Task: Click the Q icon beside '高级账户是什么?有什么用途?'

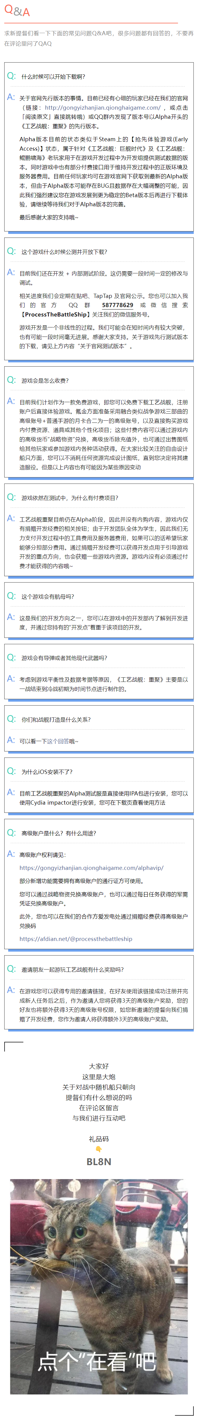Action: pyautogui.click(x=12, y=833)
